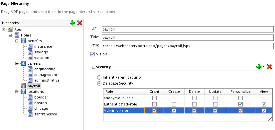This screenshot has width=275, height=130.
Task: Click the insurance page icon
Action: point(30,46)
